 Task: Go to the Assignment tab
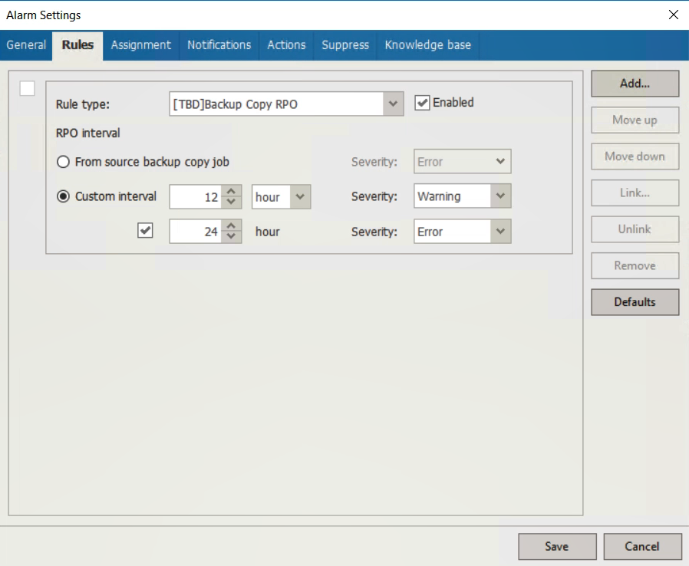[140, 45]
